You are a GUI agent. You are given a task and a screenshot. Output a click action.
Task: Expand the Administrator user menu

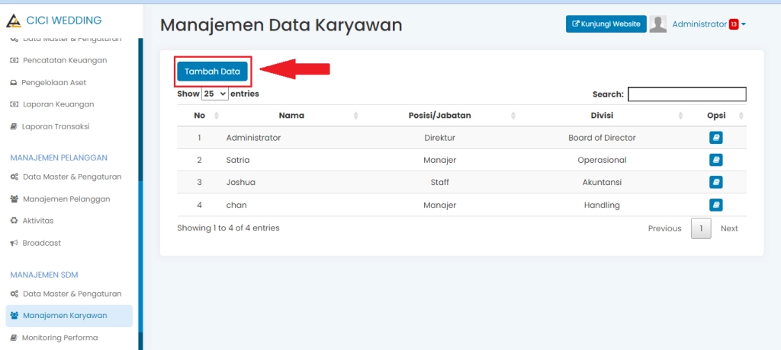click(x=709, y=24)
